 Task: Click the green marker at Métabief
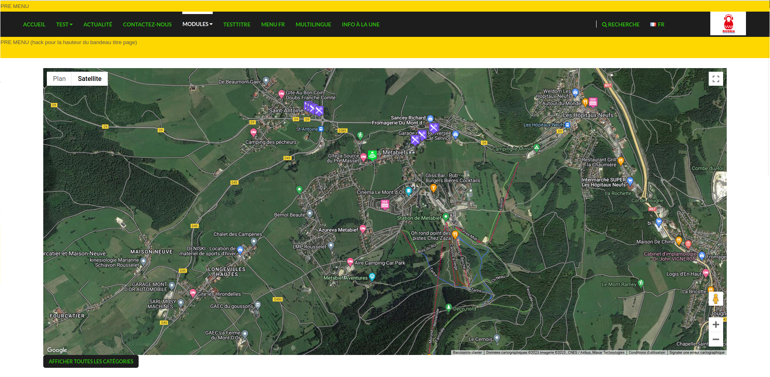coord(372,155)
